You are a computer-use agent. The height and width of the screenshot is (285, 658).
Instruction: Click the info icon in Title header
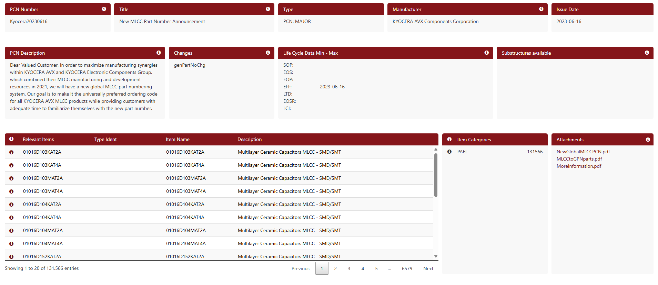[x=268, y=9]
